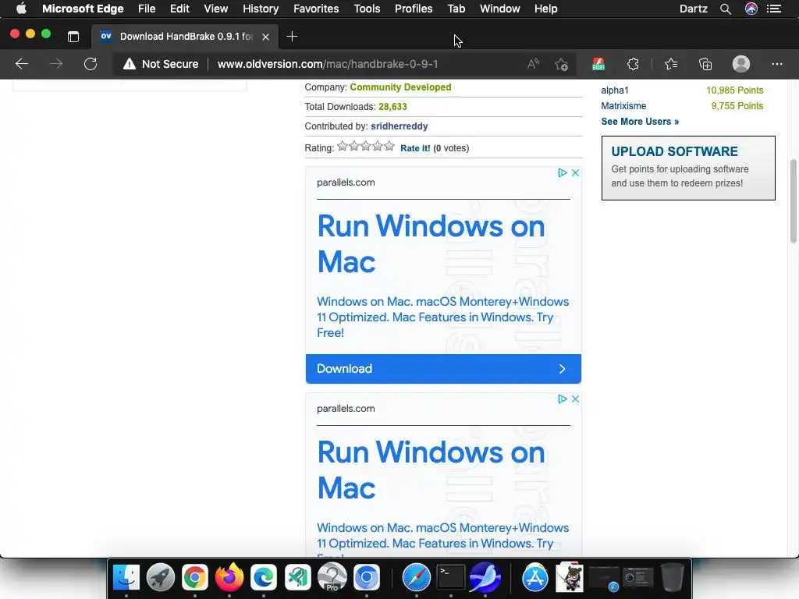This screenshot has width=799, height=599.
Task: Add this page to favorites
Action: 562,64
